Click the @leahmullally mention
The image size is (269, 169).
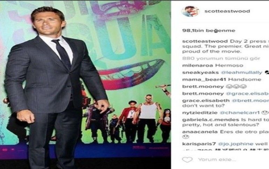click(241, 72)
